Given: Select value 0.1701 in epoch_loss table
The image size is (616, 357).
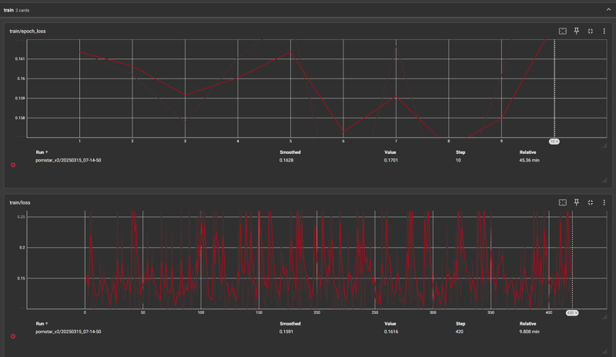Looking at the screenshot, I should [391, 160].
